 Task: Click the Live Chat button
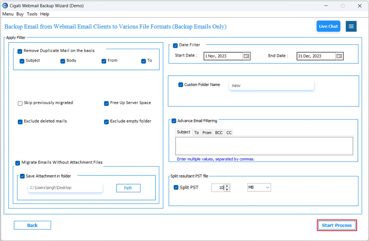tap(328, 26)
